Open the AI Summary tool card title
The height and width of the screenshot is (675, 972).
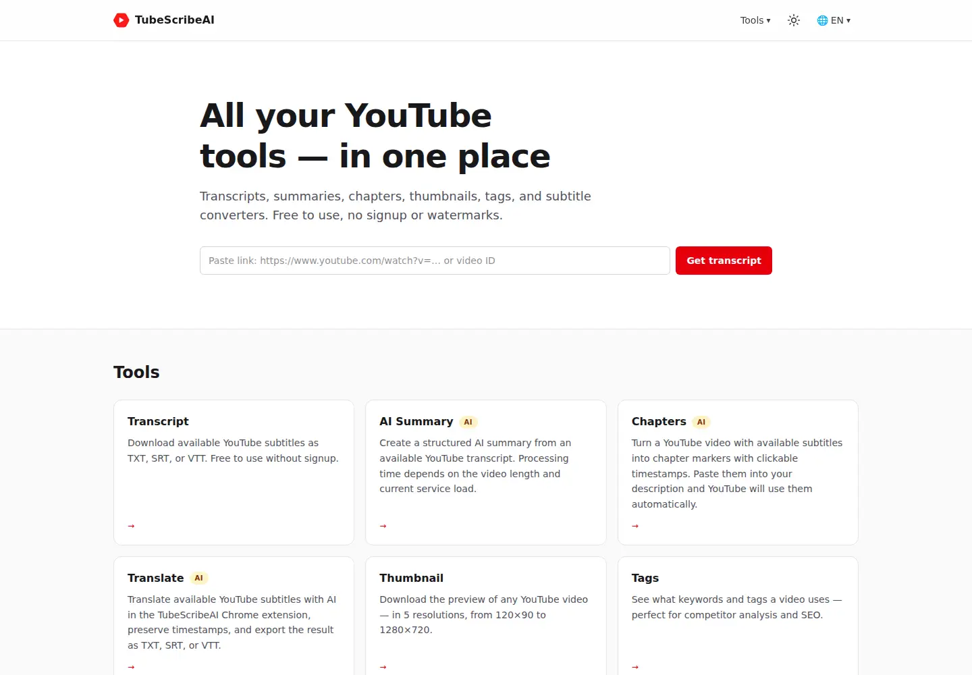pos(416,421)
